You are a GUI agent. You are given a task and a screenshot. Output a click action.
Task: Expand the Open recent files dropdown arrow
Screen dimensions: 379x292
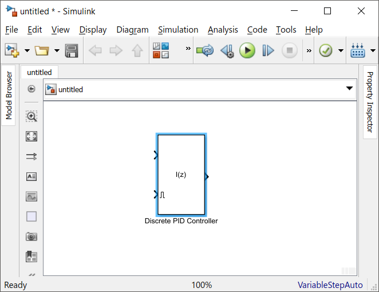point(57,50)
